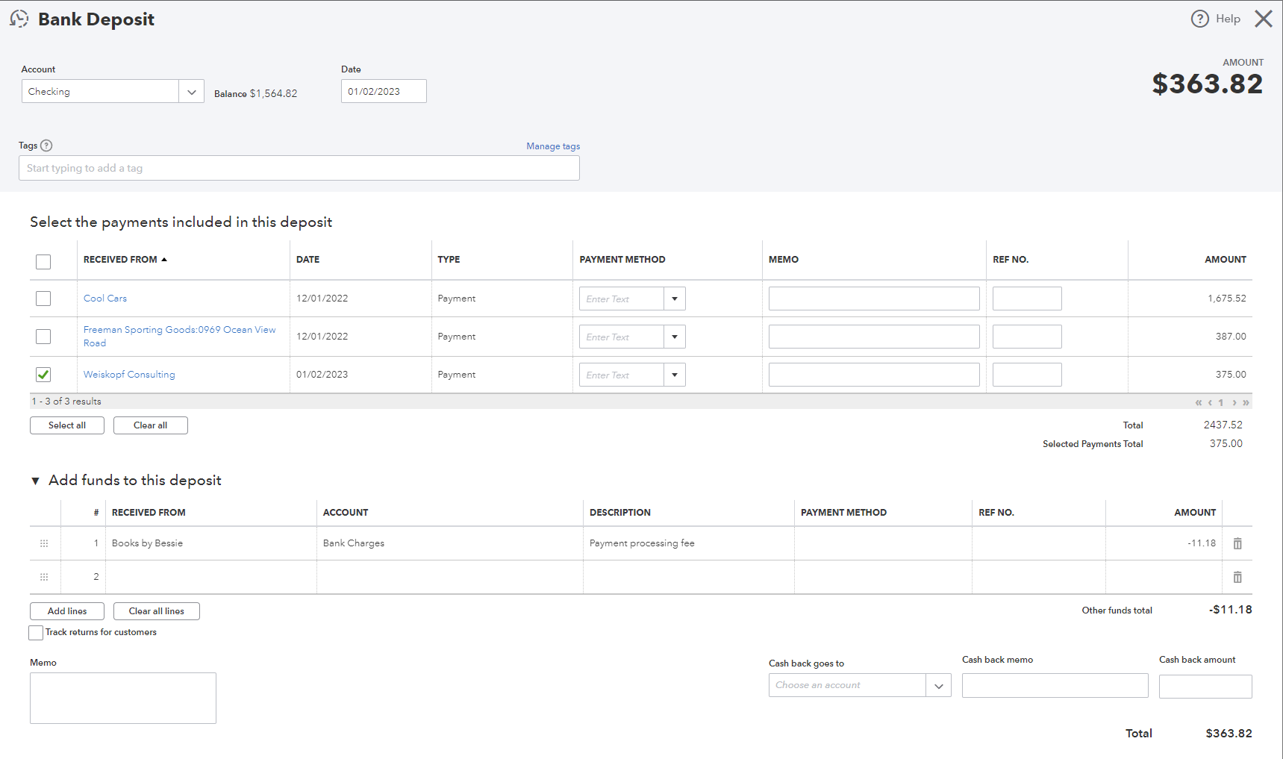The height and width of the screenshot is (759, 1283).
Task: Open the Checking account dropdown
Action: point(191,92)
